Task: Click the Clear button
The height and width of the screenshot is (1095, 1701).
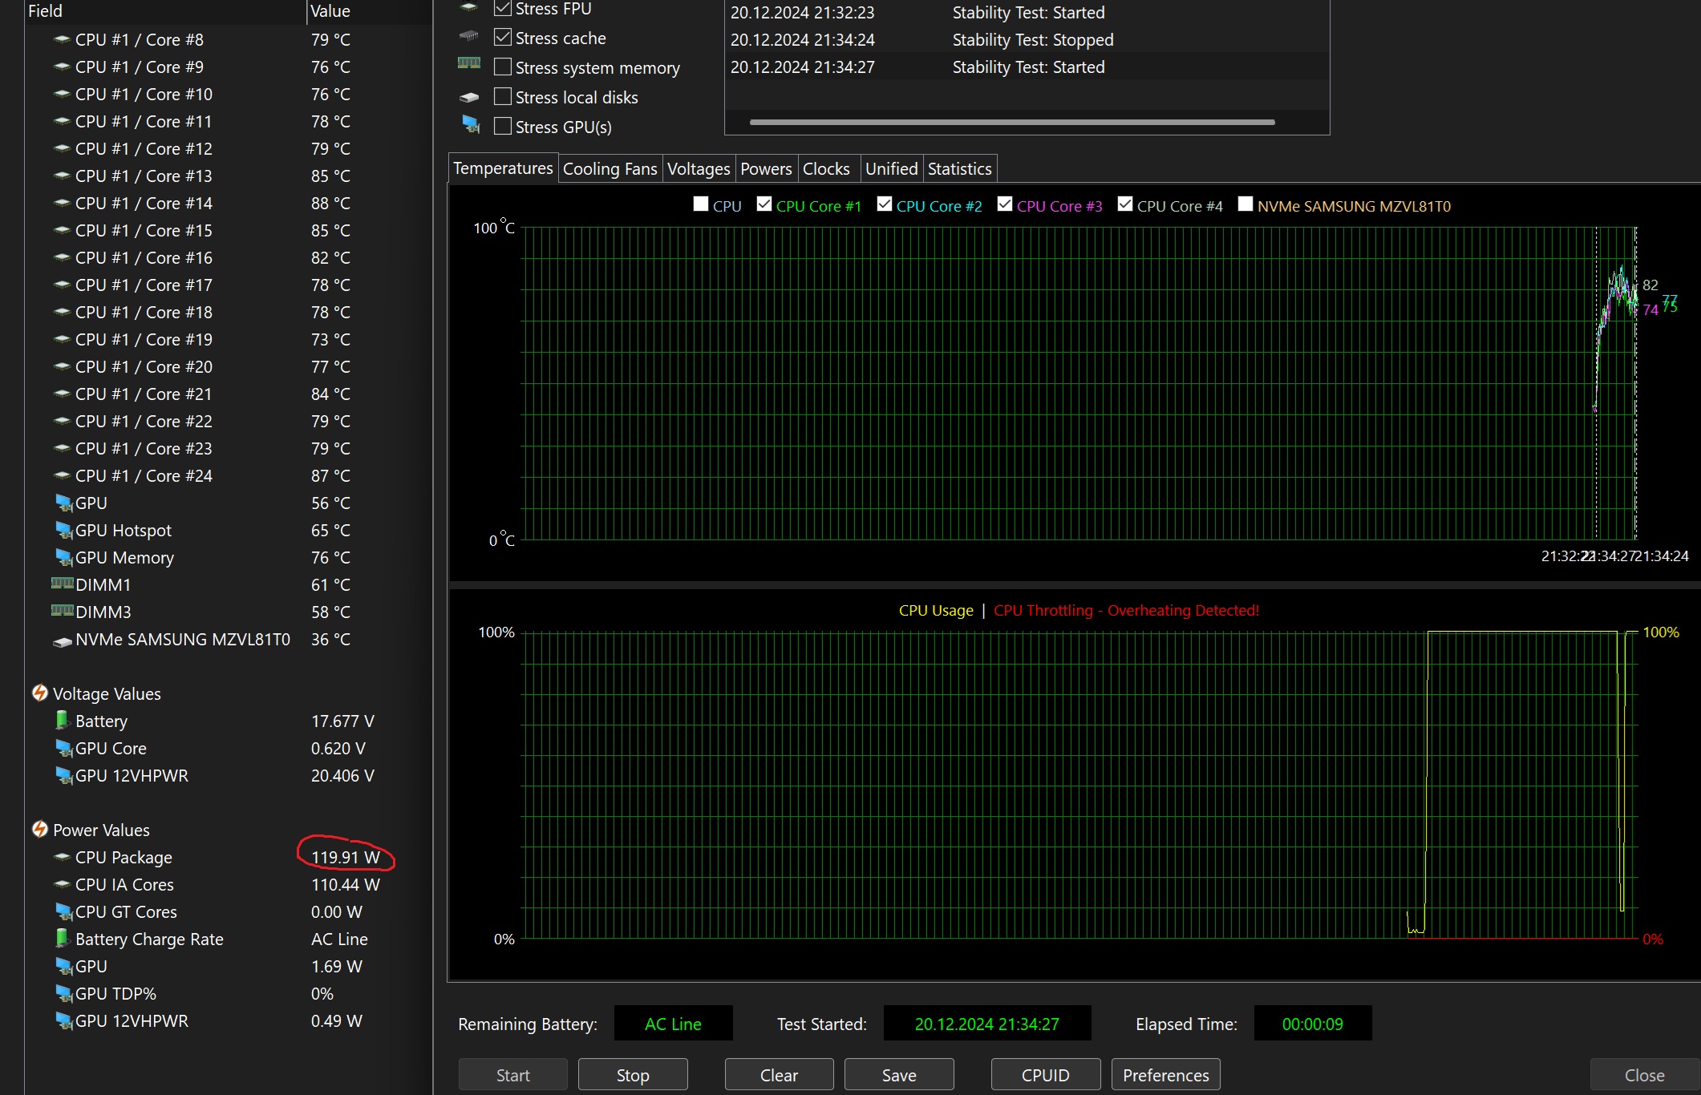Action: click(x=779, y=1074)
